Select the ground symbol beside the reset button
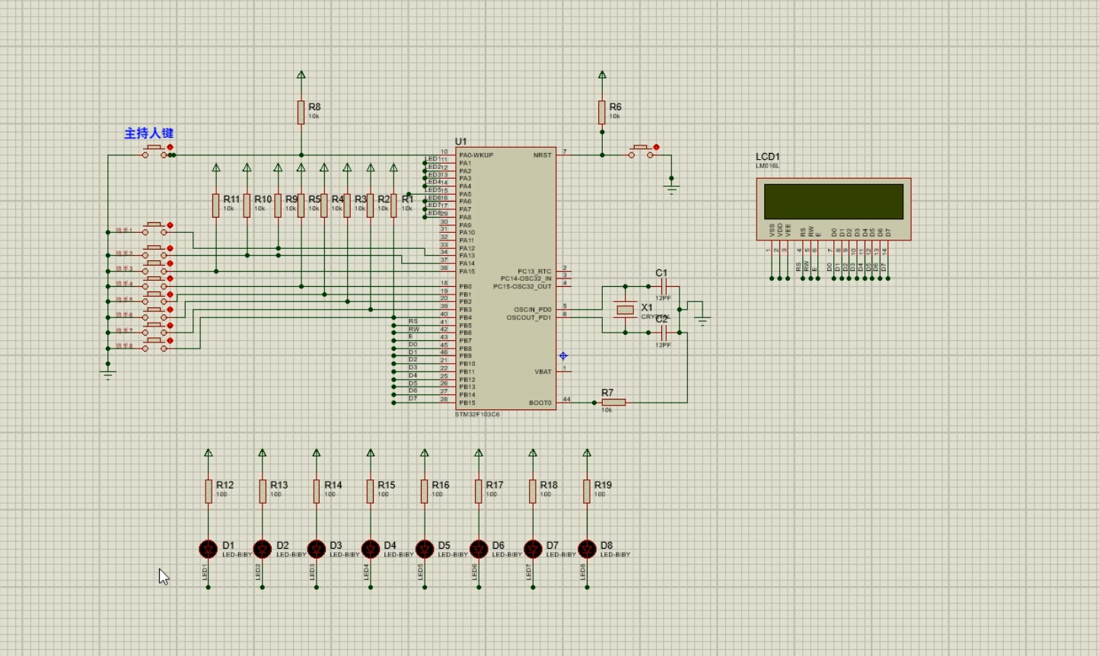 click(x=671, y=187)
